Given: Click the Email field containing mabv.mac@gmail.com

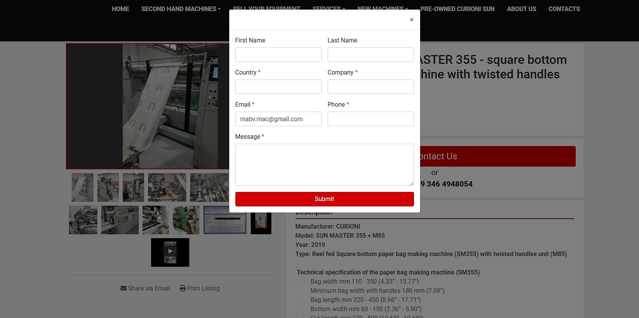Looking at the screenshot, I should pyautogui.click(x=278, y=119).
